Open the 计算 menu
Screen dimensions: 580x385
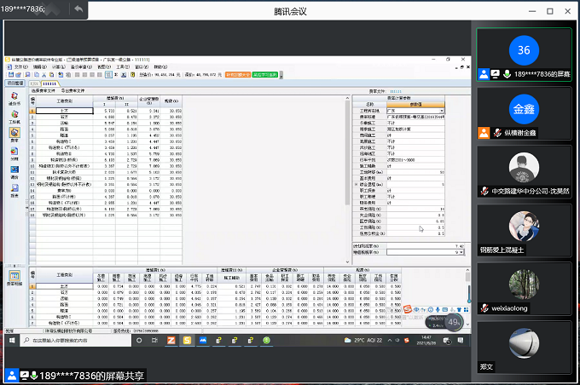coord(58,67)
